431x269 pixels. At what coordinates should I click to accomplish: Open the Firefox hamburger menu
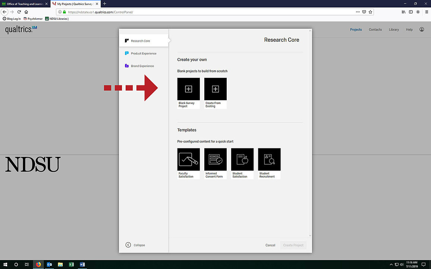(427, 12)
